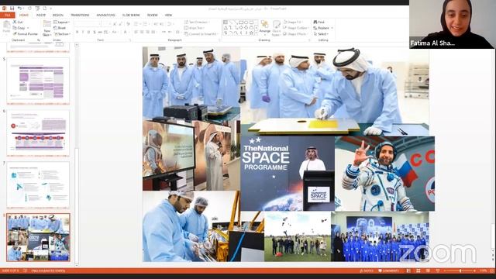Activate the Format Painter tool
This screenshot has width=496, height=279.
tap(26, 34)
